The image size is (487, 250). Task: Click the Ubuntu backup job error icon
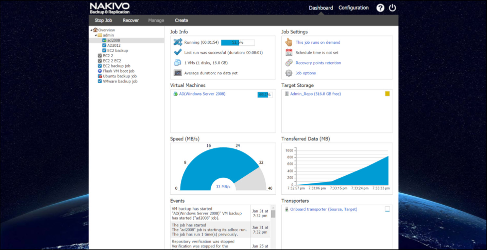pyautogui.click(x=100, y=76)
